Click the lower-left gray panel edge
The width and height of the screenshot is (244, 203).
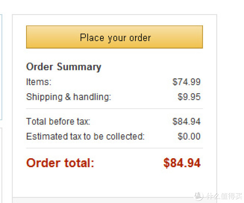pyautogui.click(x=1, y=165)
